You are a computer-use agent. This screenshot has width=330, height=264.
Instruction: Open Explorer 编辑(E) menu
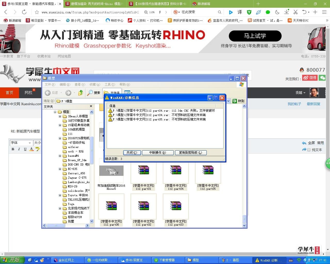(x=65, y=85)
